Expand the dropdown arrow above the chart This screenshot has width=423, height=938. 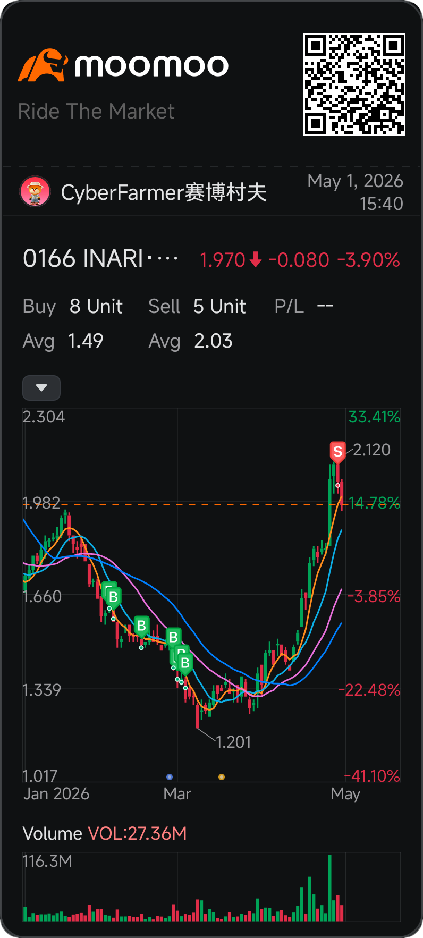pos(41,388)
